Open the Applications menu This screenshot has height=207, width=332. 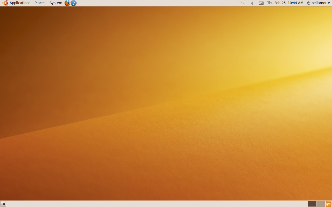[20, 3]
